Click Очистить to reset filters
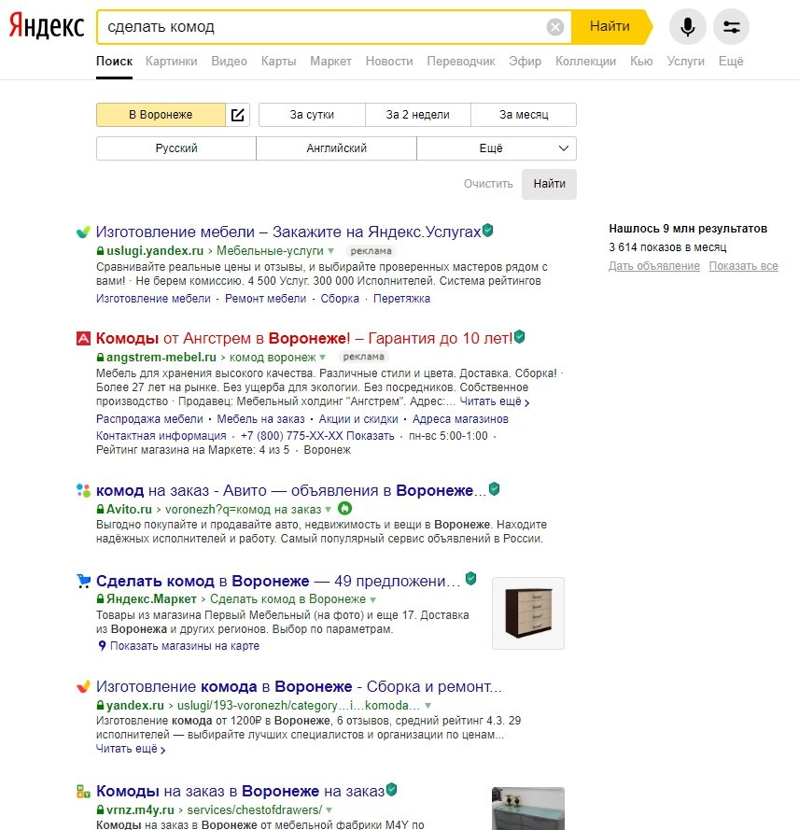The height and width of the screenshot is (830, 799). (x=488, y=184)
